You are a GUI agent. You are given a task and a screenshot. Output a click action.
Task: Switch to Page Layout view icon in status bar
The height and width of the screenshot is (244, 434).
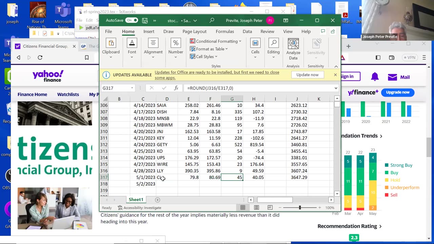click(257, 208)
